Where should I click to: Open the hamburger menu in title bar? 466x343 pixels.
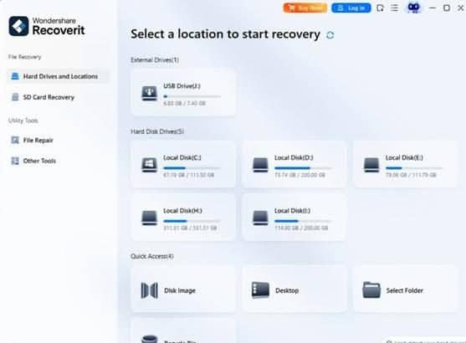(394, 8)
